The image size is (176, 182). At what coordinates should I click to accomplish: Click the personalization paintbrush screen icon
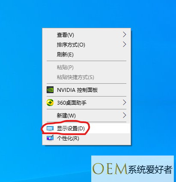point(50,138)
